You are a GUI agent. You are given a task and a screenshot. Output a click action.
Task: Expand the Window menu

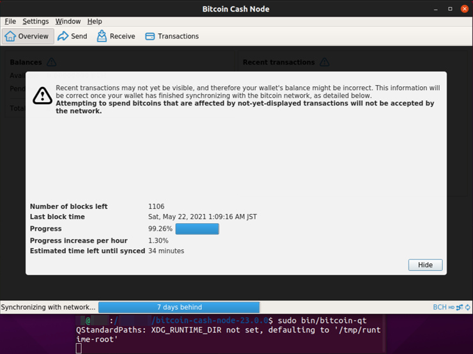pos(68,21)
